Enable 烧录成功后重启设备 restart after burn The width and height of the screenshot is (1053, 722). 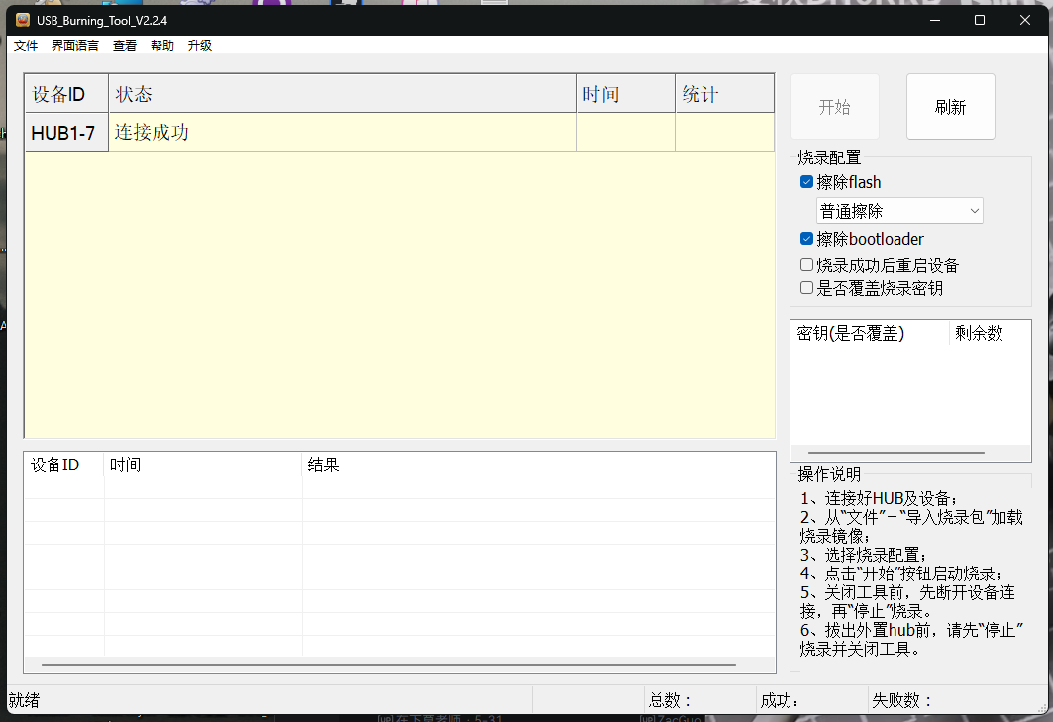tap(807, 264)
